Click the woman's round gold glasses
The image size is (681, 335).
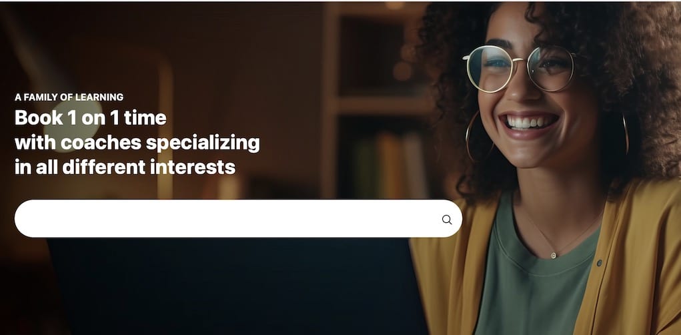520,68
